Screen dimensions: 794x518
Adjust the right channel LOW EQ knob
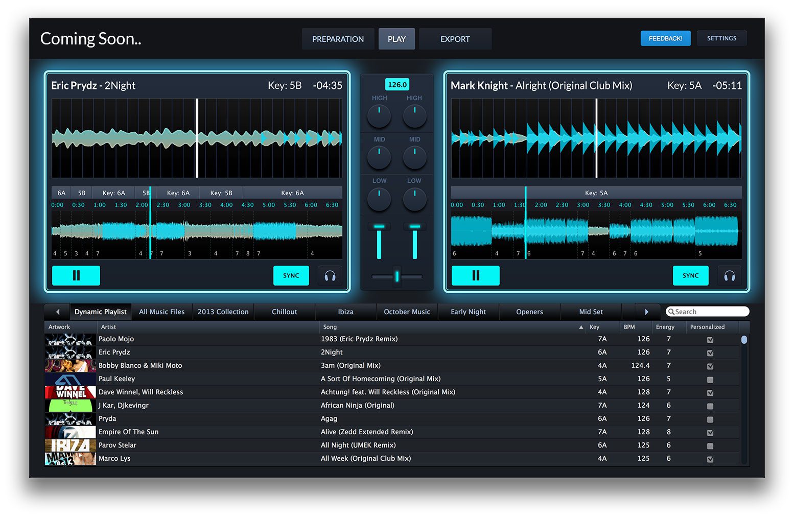(414, 199)
